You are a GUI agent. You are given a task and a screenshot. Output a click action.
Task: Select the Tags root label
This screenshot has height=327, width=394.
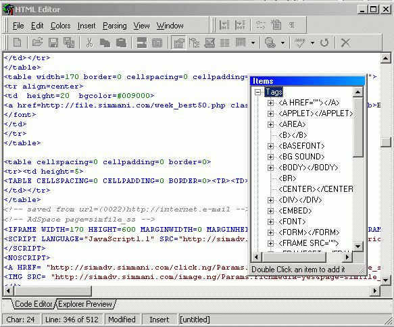(x=274, y=92)
